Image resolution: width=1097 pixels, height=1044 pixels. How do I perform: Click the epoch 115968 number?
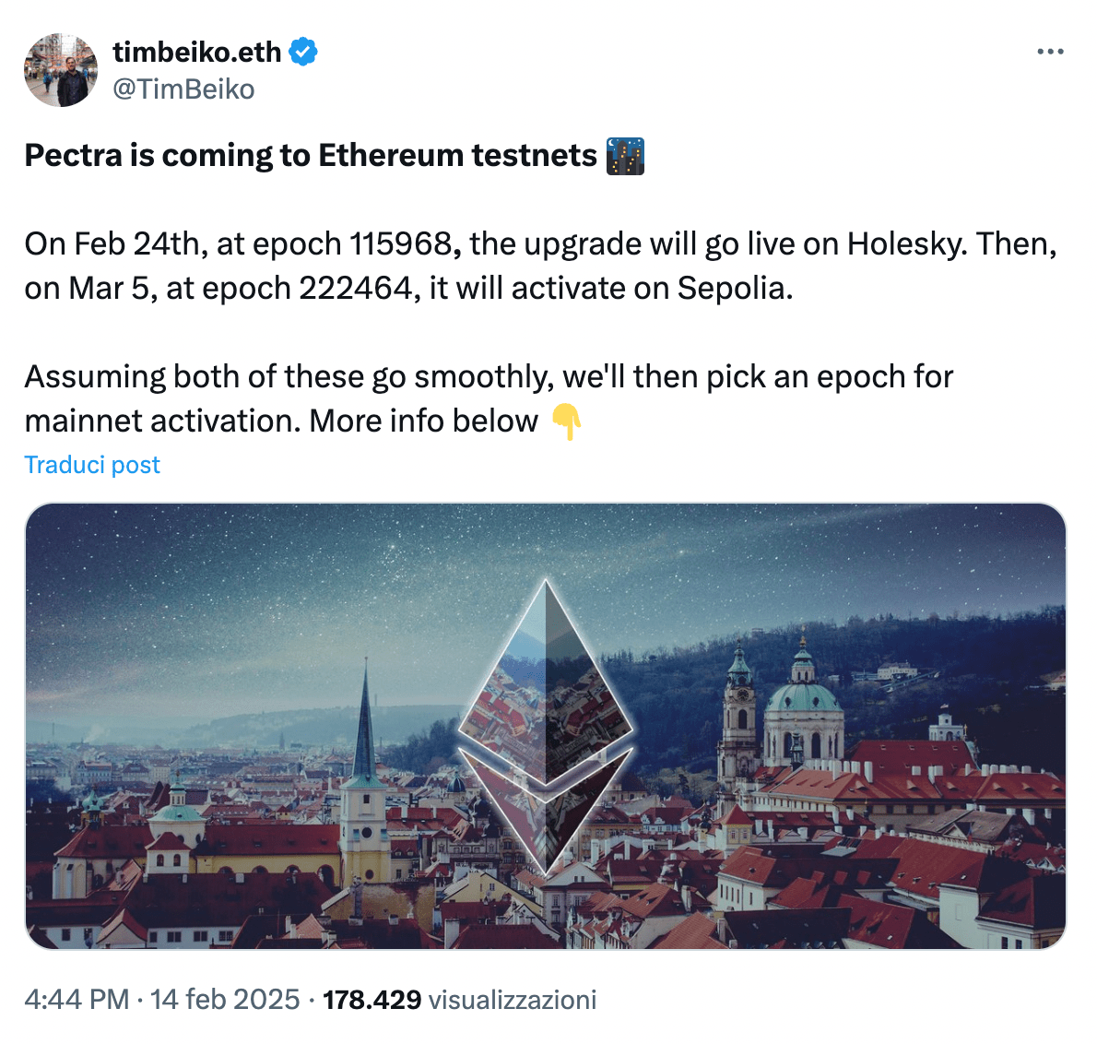pos(400,244)
